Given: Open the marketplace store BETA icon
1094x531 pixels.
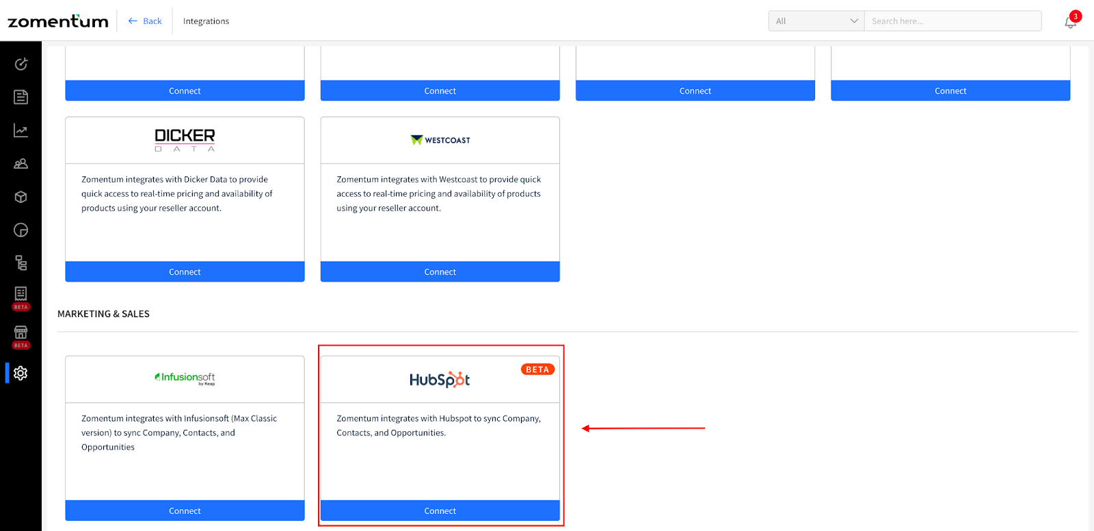Looking at the screenshot, I should click(x=21, y=336).
